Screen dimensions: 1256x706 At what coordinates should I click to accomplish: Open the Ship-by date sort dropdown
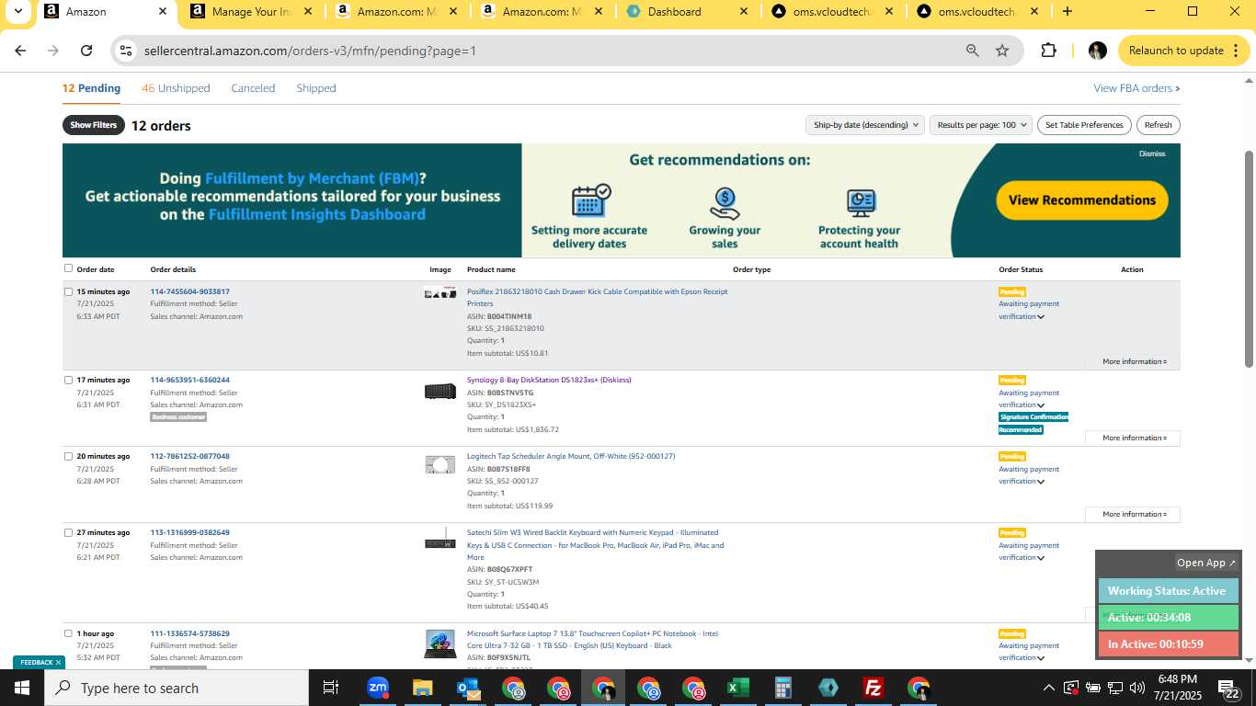click(864, 125)
